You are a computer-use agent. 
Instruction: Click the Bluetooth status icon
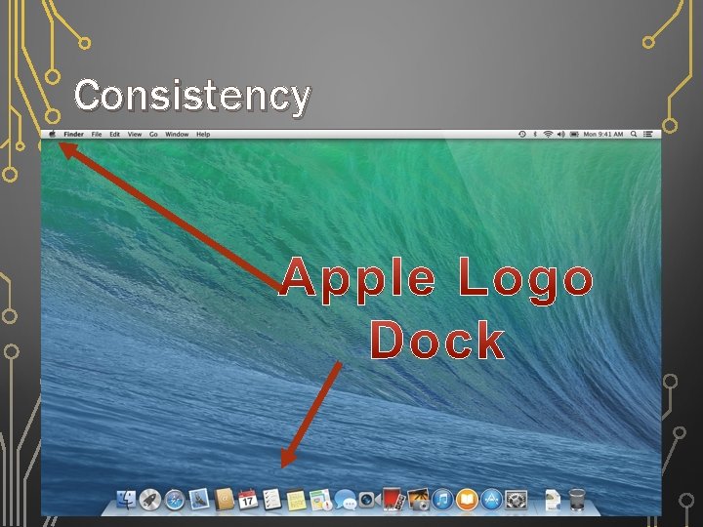[535, 134]
